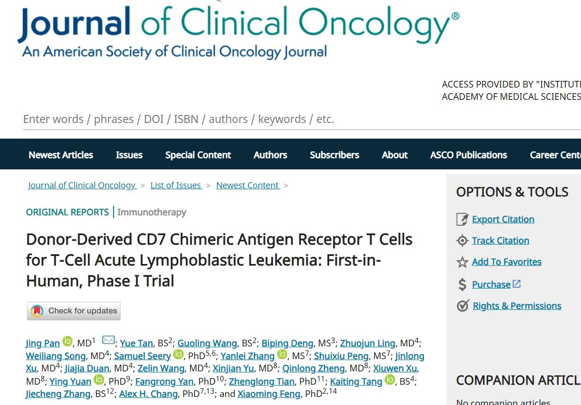Click the Check for updates button
Viewport: 581px width, 405px height.
pos(74,311)
